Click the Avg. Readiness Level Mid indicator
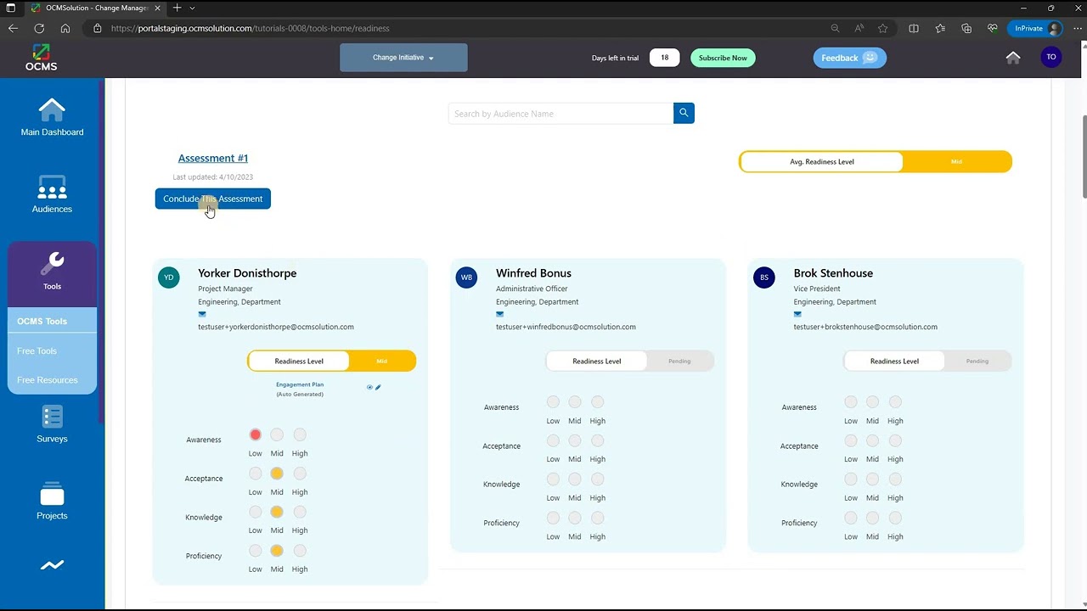 click(x=957, y=161)
